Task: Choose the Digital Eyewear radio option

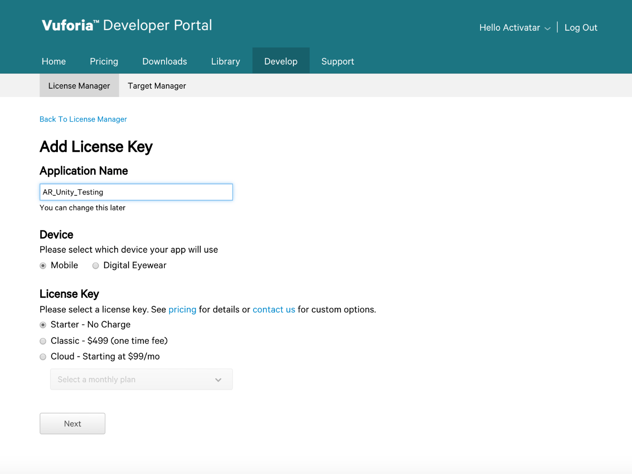Action: (x=96, y=266)
